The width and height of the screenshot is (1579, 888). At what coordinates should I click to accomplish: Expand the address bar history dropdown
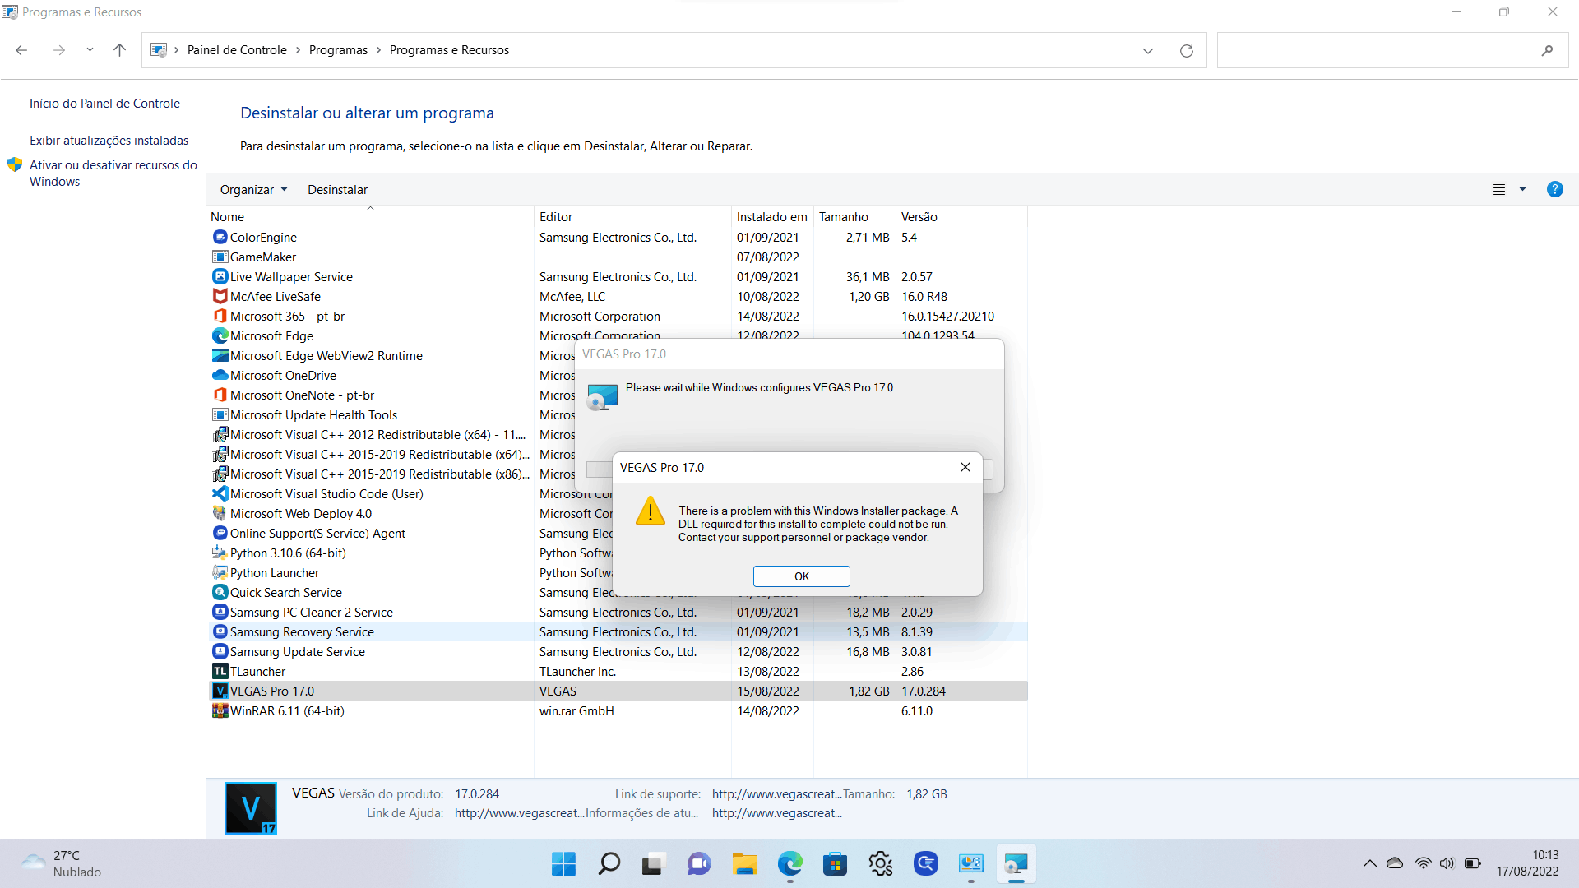[1147, 50]
